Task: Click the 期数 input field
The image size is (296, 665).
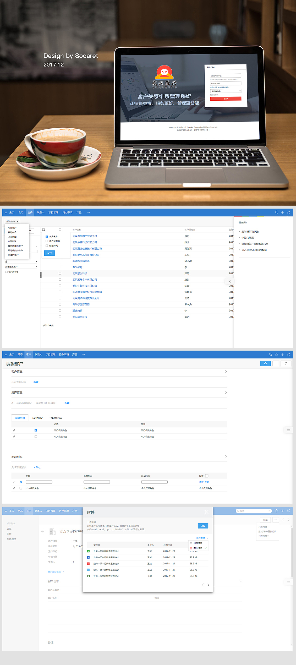Action: [39, 482]
